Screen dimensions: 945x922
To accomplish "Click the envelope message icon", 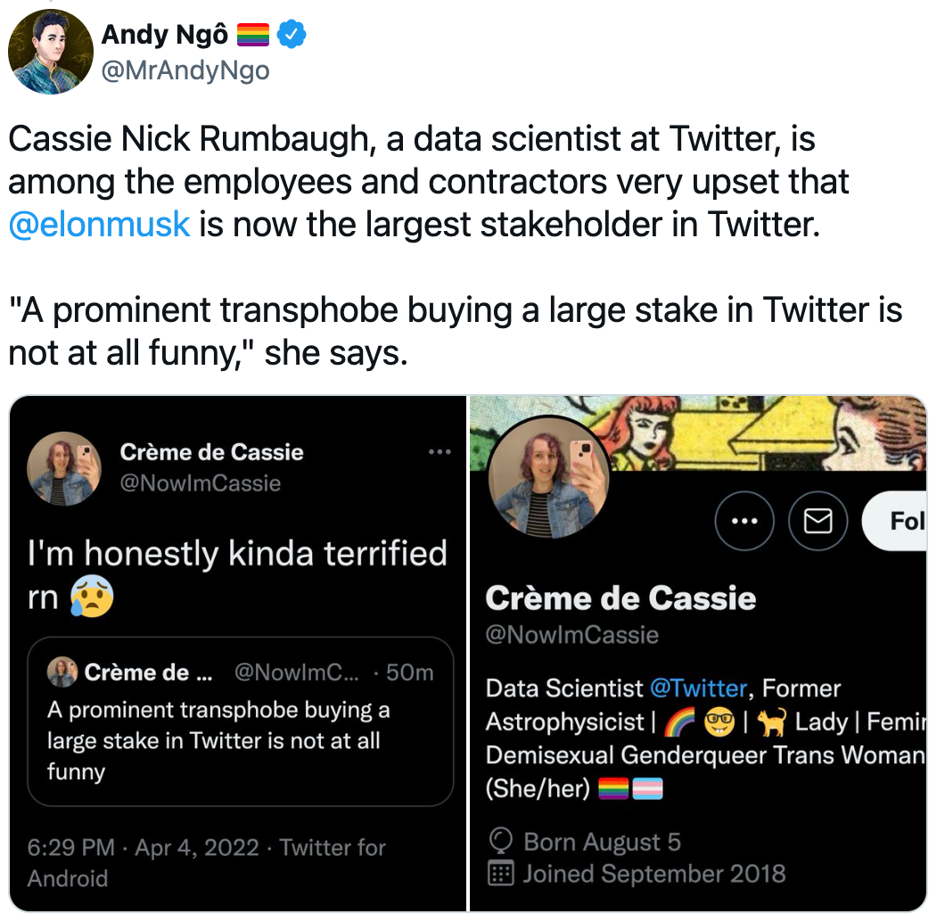I will 818,521.
